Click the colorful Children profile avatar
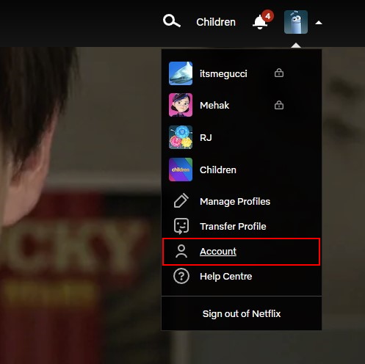365x364 pixels. pyautogui.click(x=181, y=170)
